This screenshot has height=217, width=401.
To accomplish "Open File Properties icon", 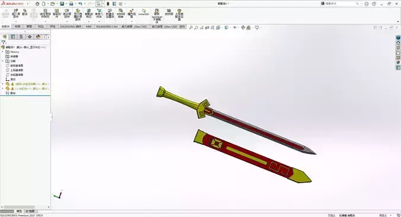I will (x=114, y=4).
